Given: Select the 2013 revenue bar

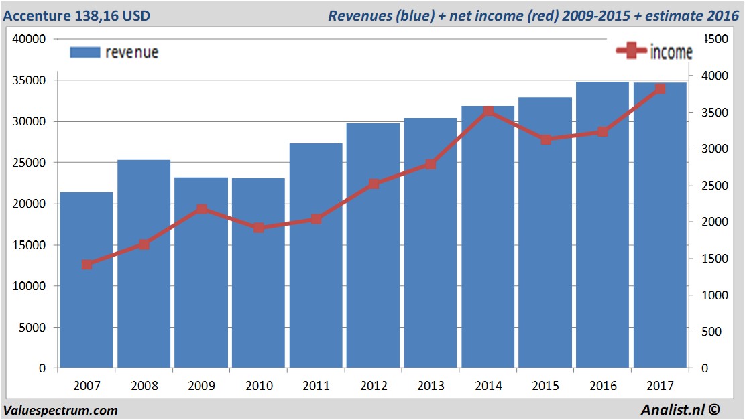Looking at the screenshot, I should click(x=431, y=242).
